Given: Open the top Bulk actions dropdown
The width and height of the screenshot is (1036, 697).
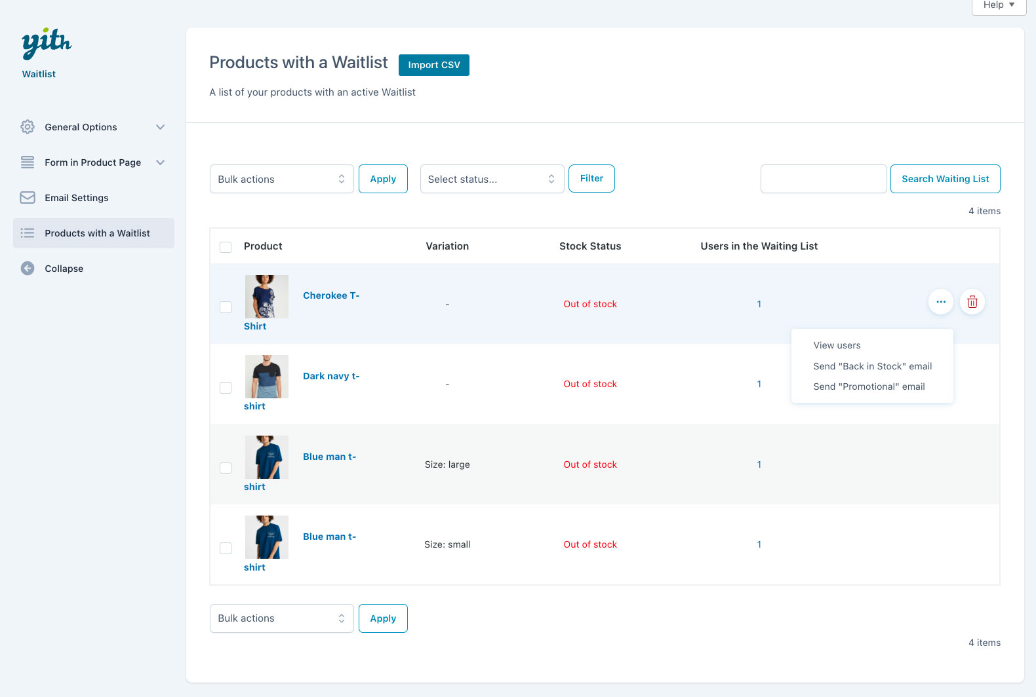Looking at the screenshot, I should click(x=281, y=179).
